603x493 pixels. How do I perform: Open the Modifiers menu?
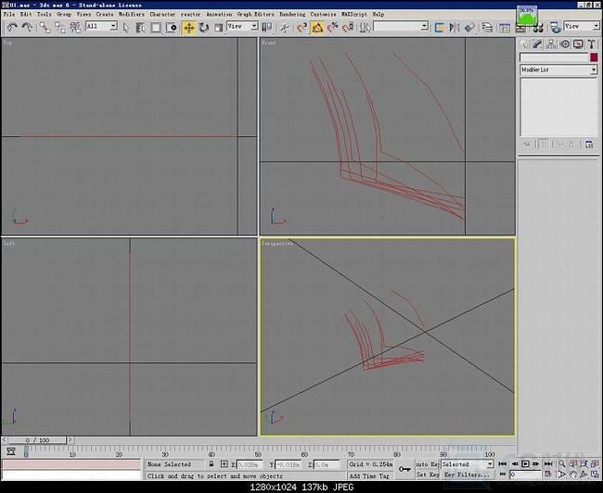point(132,14)
